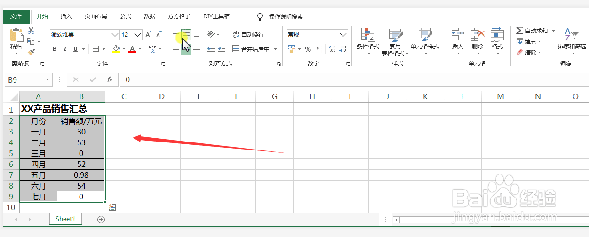Expand the Name Box dropdown arrow
Image resolution: width=589 pixels, height=237 pixels.
pyautogui.click(x=48, y=80)
